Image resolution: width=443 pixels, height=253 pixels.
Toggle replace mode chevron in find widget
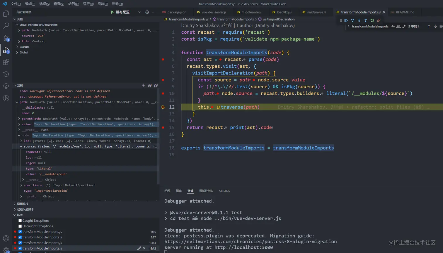tap(348, 26)
